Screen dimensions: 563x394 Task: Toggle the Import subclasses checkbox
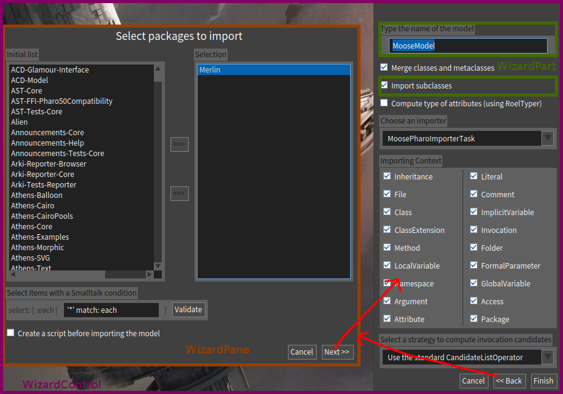pyautogui.click(x=384, y=85)
